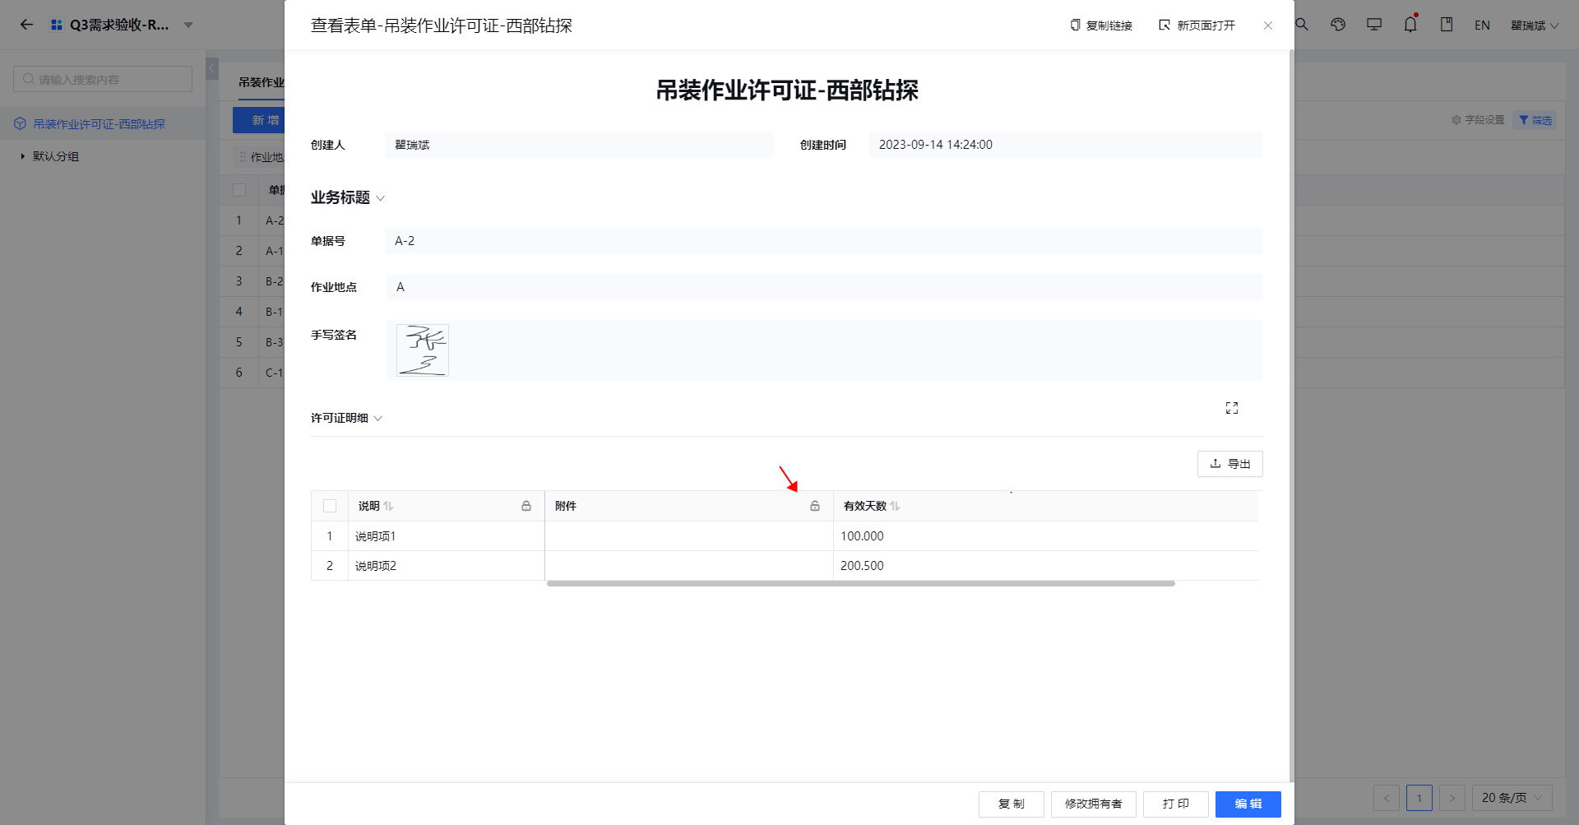The width and height of the screenshot is (1579, 825).
Task: Toggle header checkbox in background list
Action: pos(239,190)
